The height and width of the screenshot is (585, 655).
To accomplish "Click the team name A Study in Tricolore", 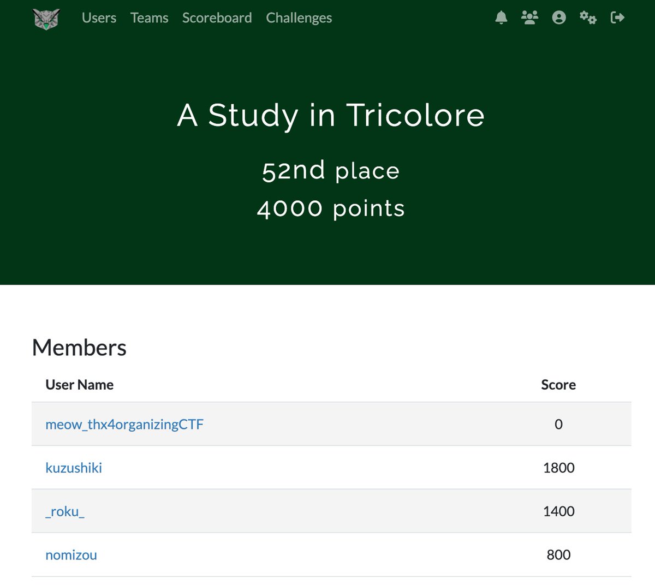I will [331, 116].
